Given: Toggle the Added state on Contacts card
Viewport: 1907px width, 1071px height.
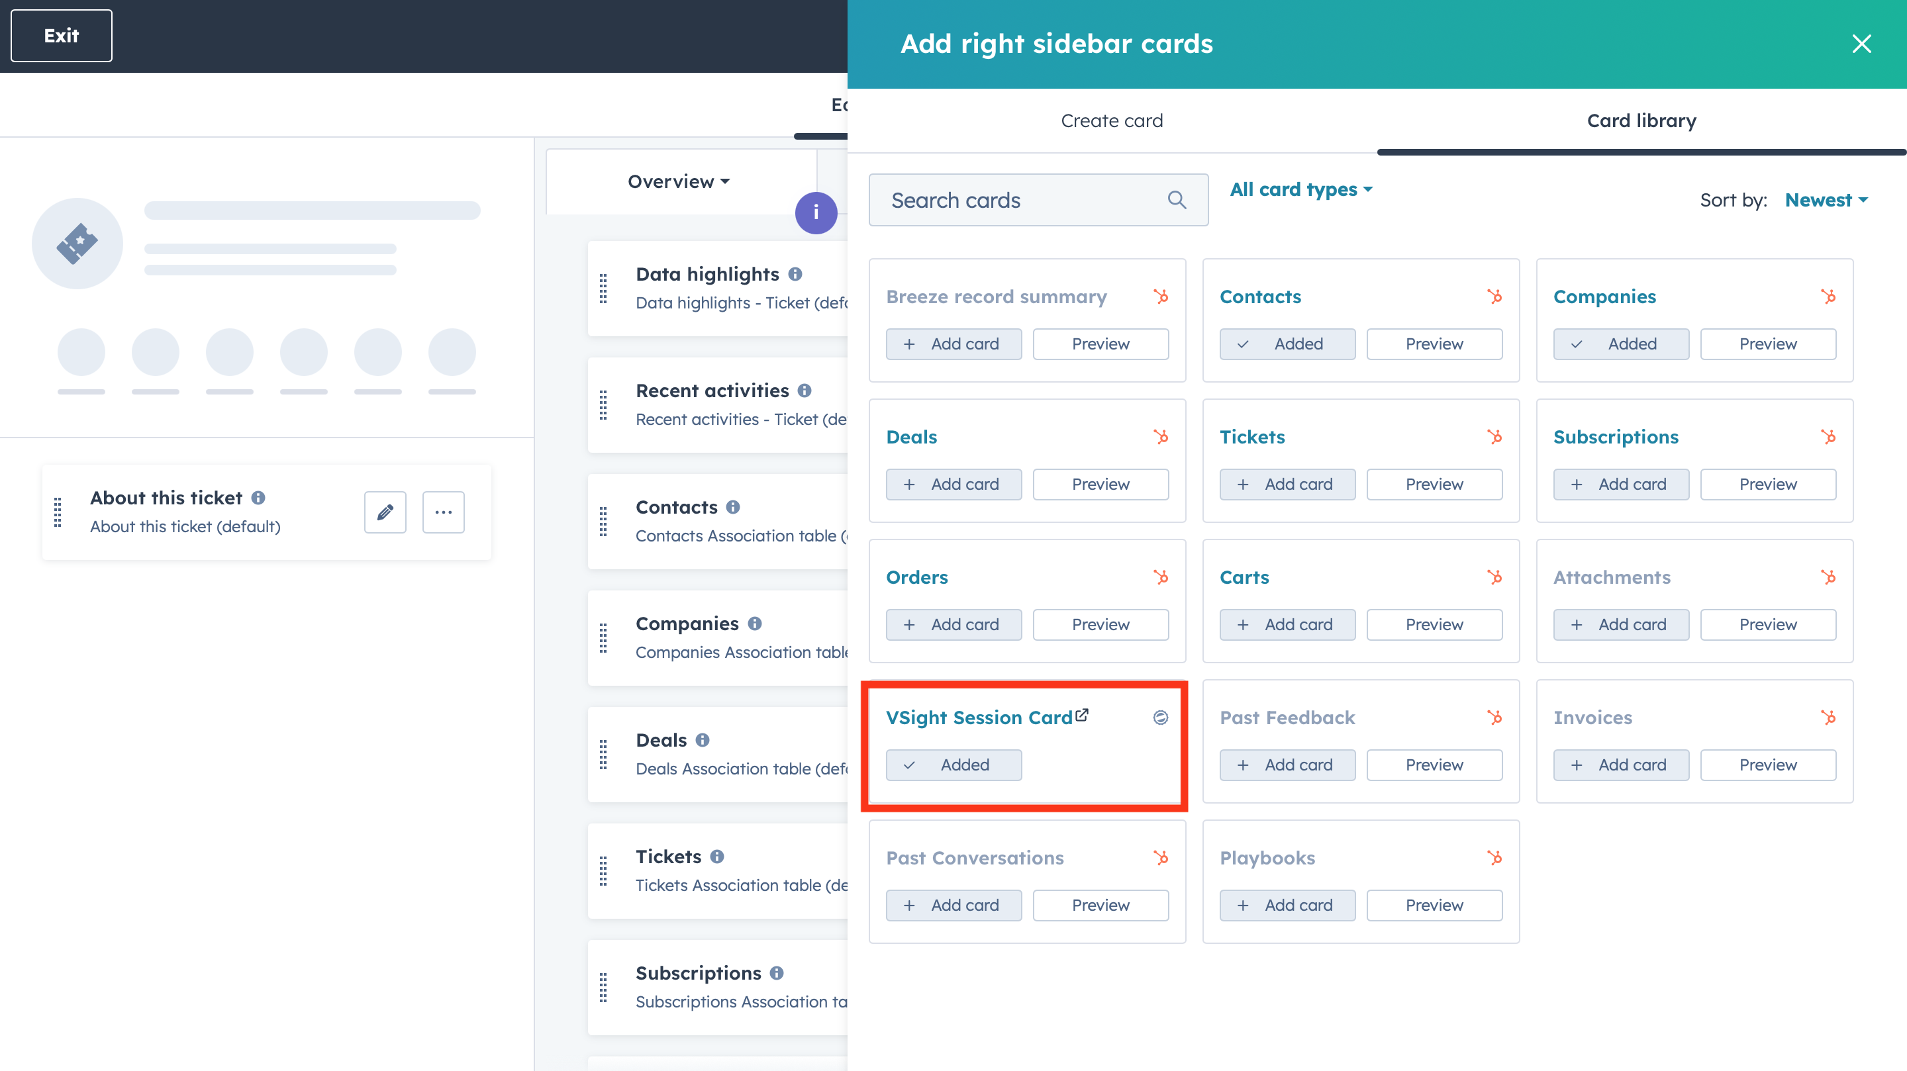Looking at the screenshot, I should click(x=1287, y=344).
